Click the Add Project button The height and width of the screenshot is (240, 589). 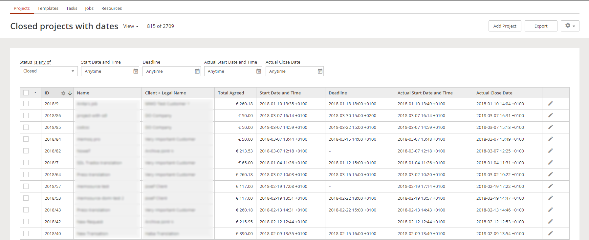tap(505, 26)
